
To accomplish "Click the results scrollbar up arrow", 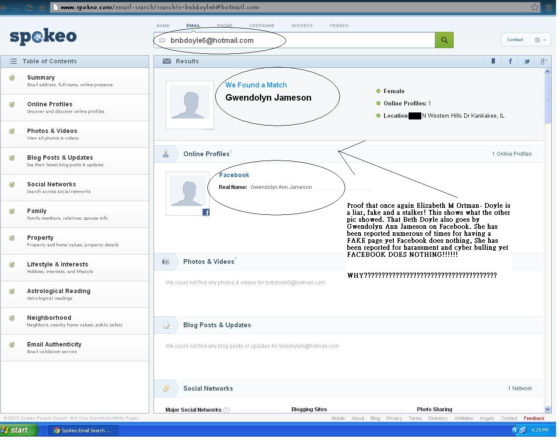I will pos(547,71).
